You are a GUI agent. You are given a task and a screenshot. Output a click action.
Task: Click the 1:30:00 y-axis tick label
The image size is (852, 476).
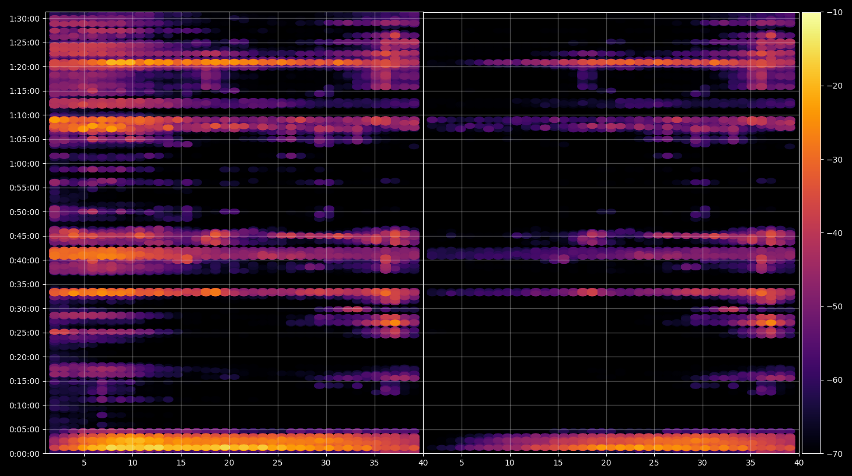coord(25,19)
